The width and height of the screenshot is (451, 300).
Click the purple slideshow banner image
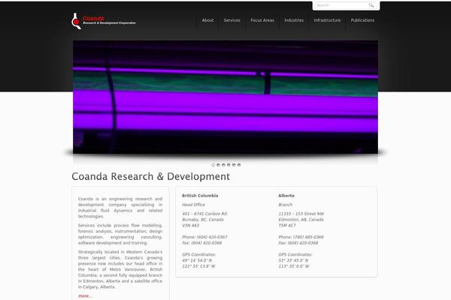click(225, 97)
